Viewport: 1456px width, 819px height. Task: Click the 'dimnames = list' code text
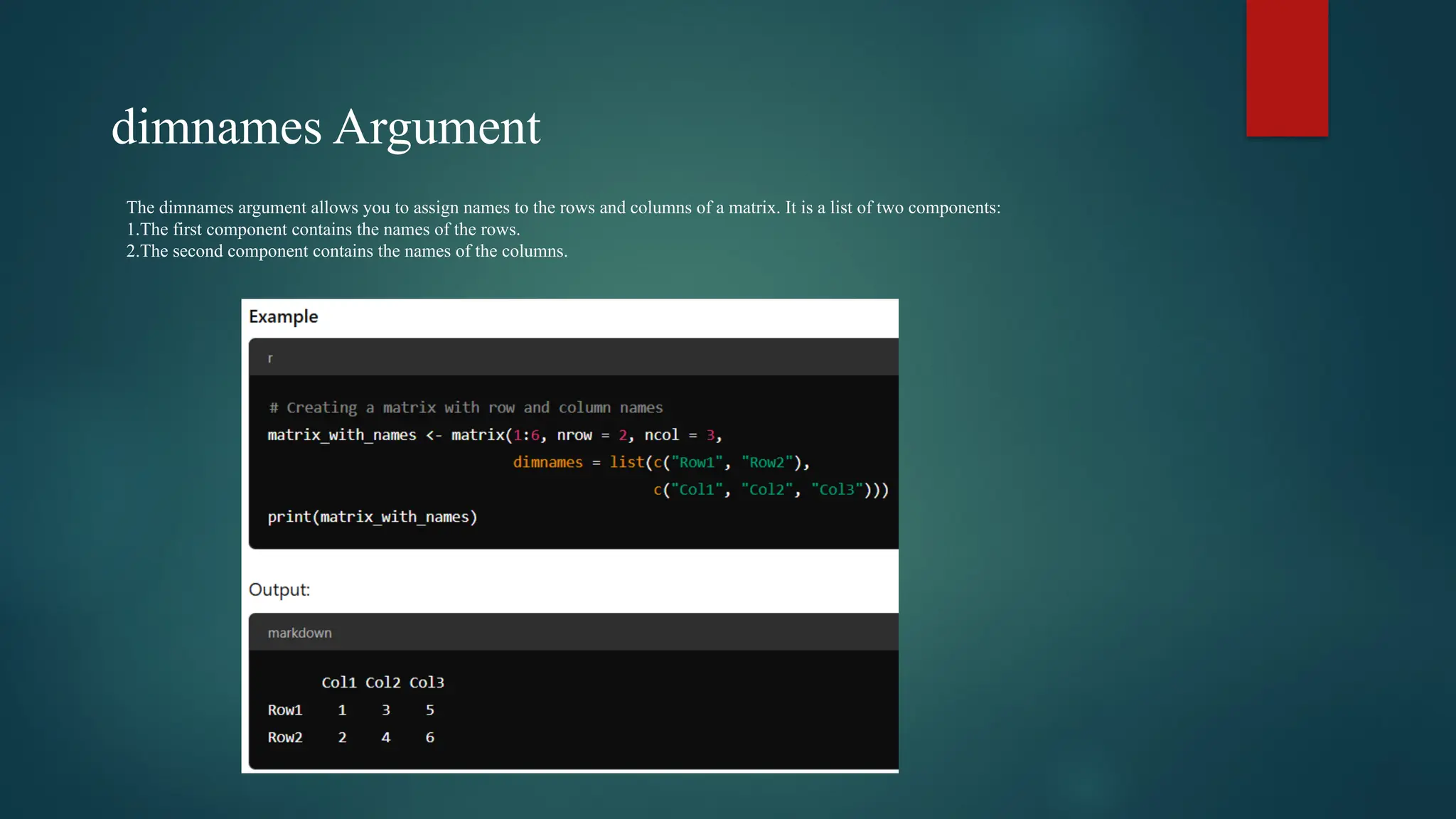[579, 462]
